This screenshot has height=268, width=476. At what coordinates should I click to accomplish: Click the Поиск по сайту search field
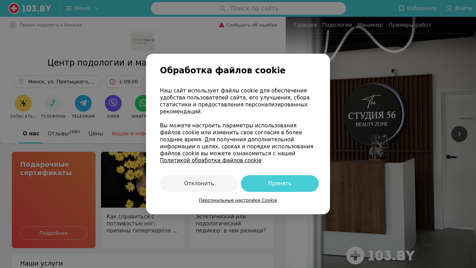pos(248,8)
